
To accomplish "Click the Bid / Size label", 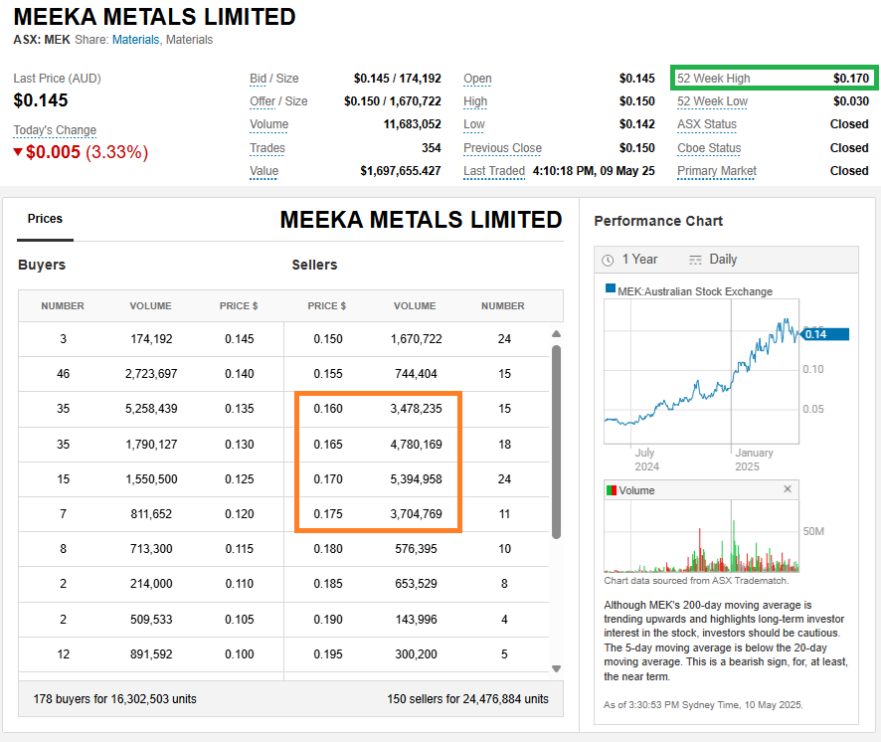I will click(273, 79).
